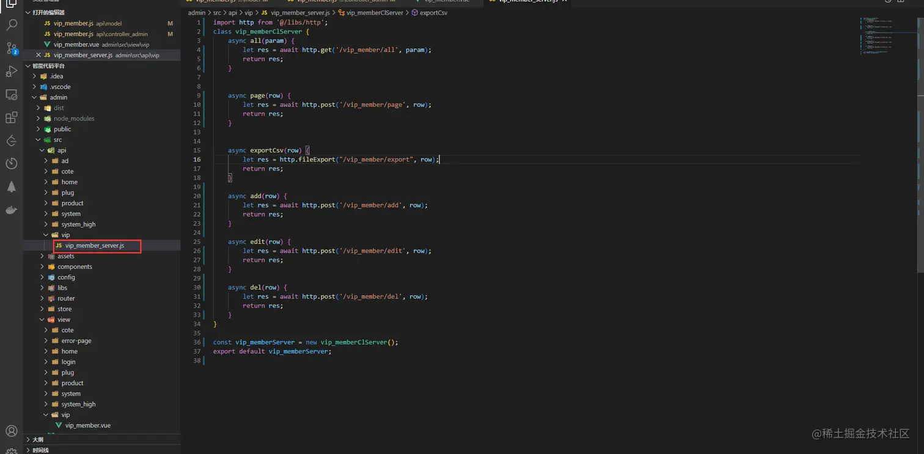Expand the node_modules folder chevron
The image size is (924, 454).
pos(38,119)
